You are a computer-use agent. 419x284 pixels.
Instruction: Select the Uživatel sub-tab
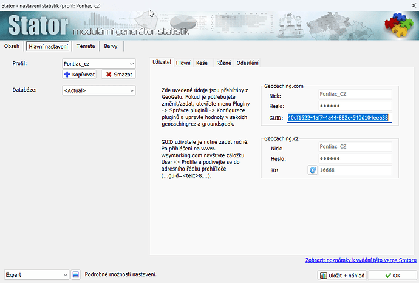tap(162, 62)
